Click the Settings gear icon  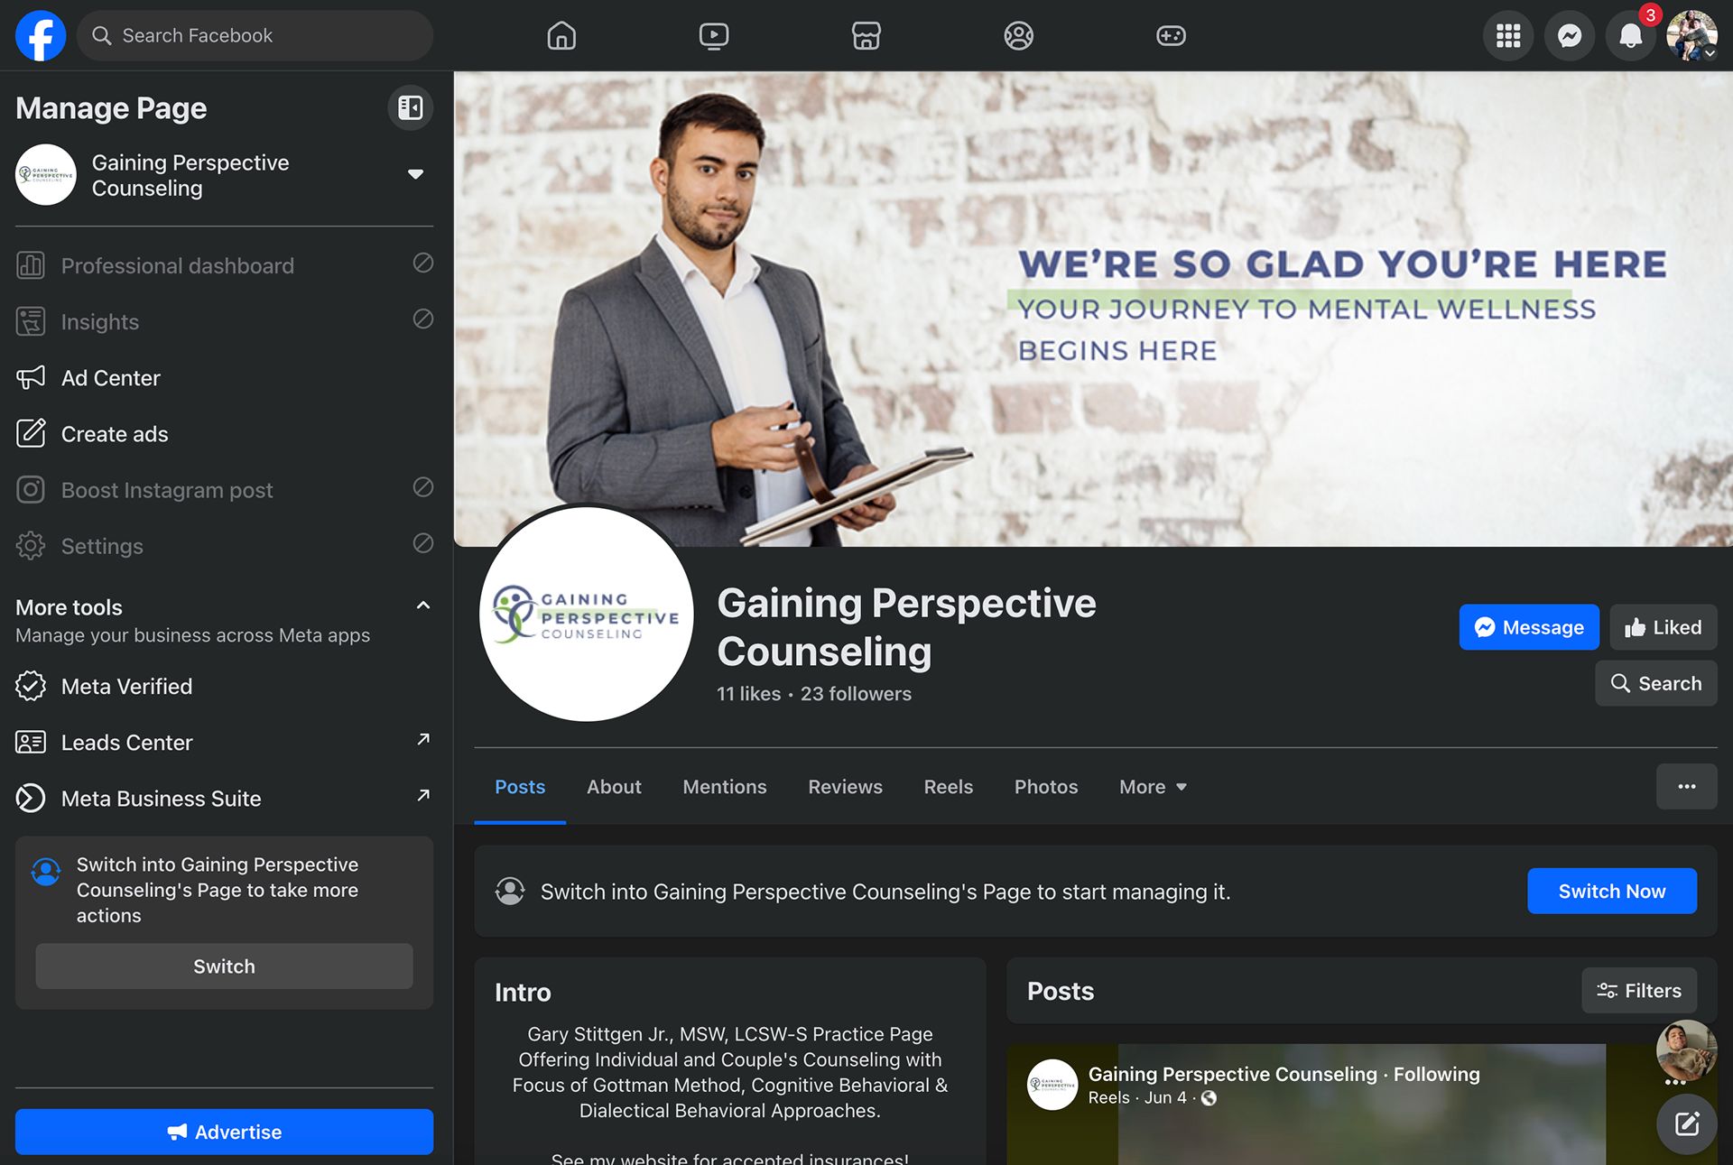click(30, 545)
